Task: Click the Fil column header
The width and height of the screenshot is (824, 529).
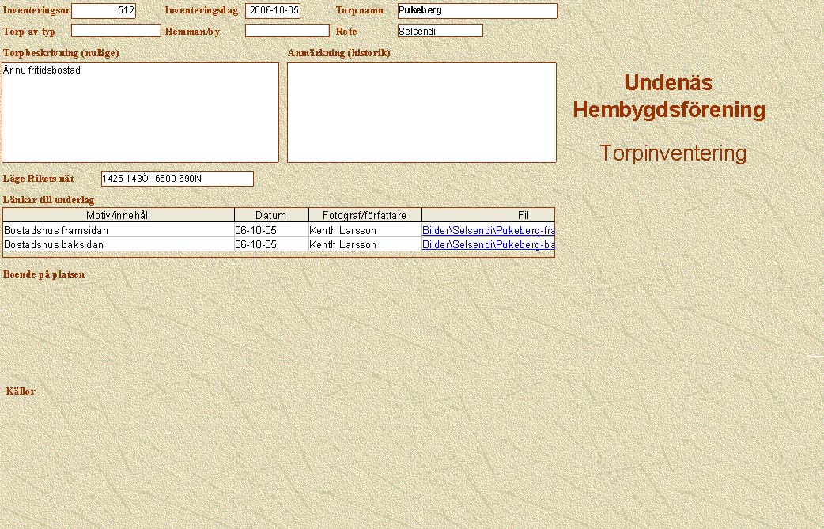Action: (x=488, y=215)
